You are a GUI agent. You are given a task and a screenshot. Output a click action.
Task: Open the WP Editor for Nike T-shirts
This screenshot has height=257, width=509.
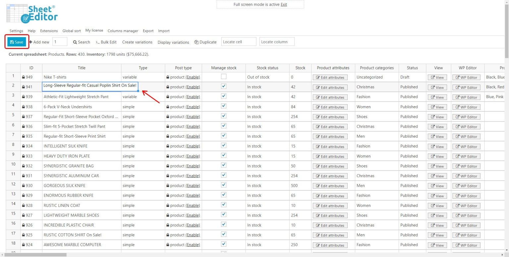(466, 77)
